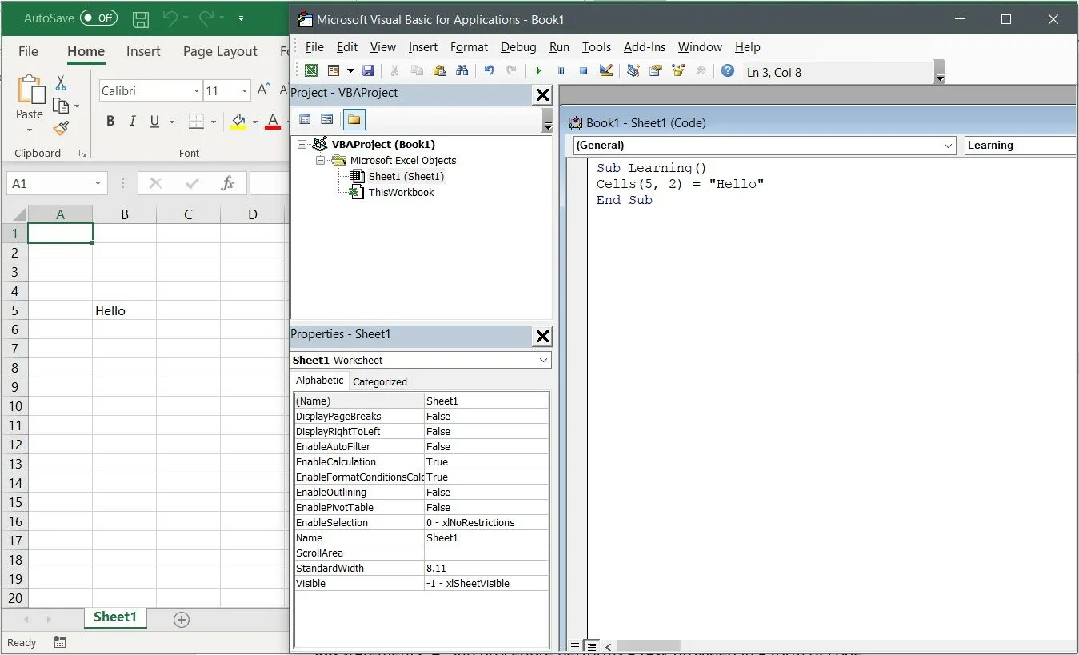Click the Break pause icon in VBA toolbar
The height and width of the screenshot is (655, 1079).
pyautogui.click(x=561, y=71)
